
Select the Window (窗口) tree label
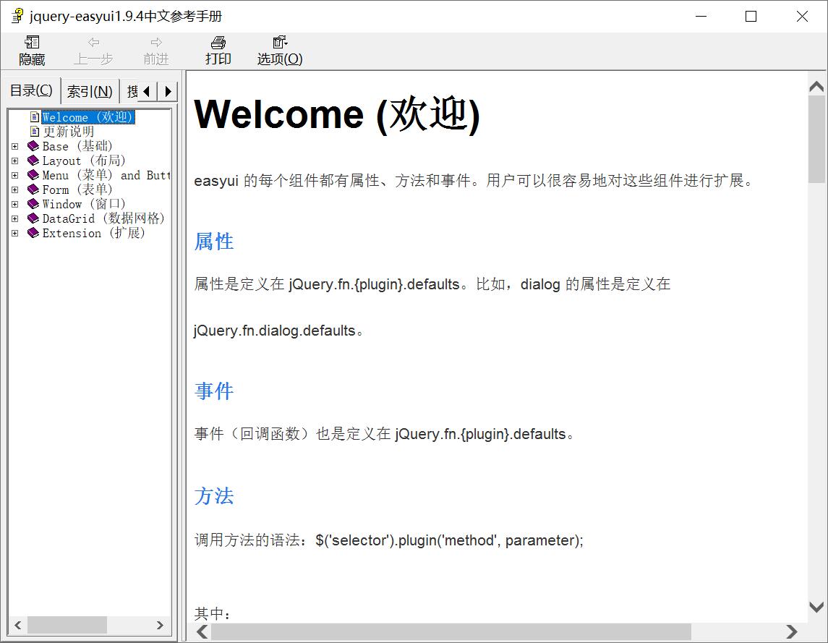(83, 204)
